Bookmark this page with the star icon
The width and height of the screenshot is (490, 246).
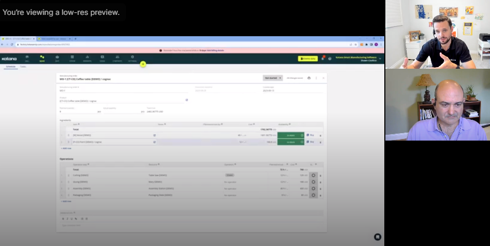(x=355, y=45)
